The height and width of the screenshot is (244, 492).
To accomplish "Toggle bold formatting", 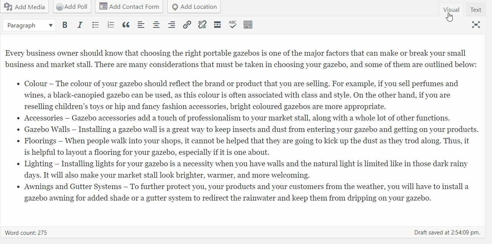I will pos(65,25).
